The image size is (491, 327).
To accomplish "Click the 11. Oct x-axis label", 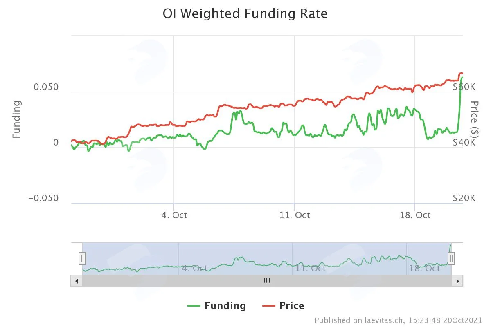I will (295, 215).
